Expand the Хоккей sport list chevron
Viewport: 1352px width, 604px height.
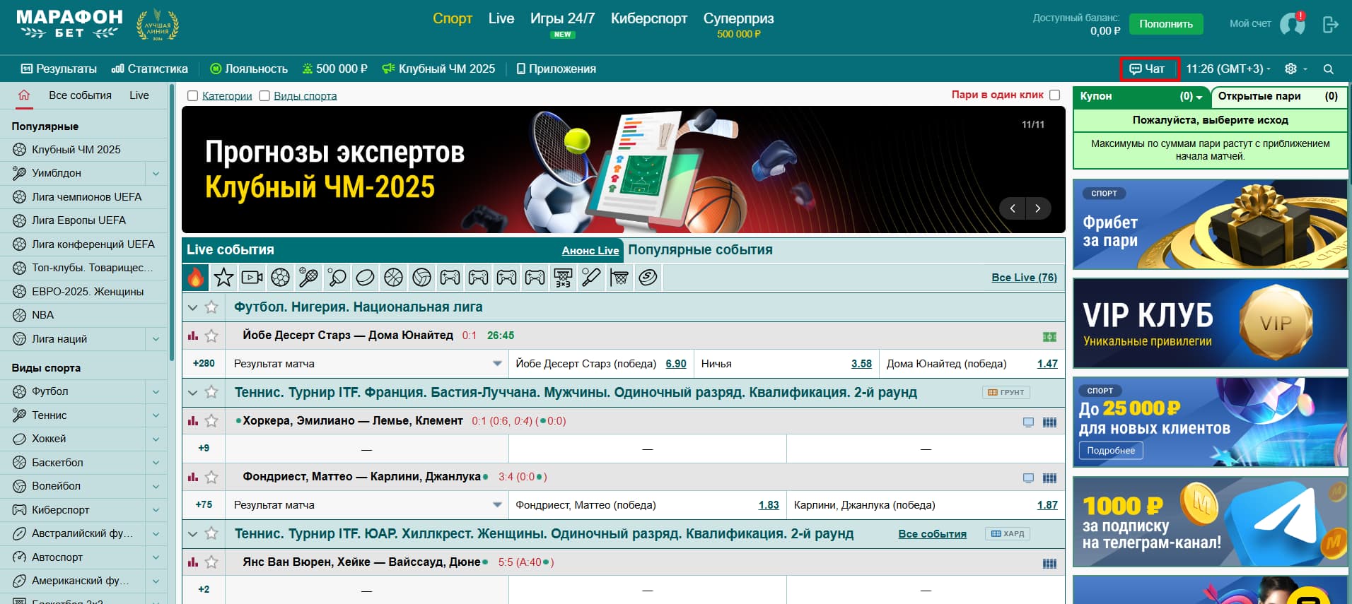156,439
